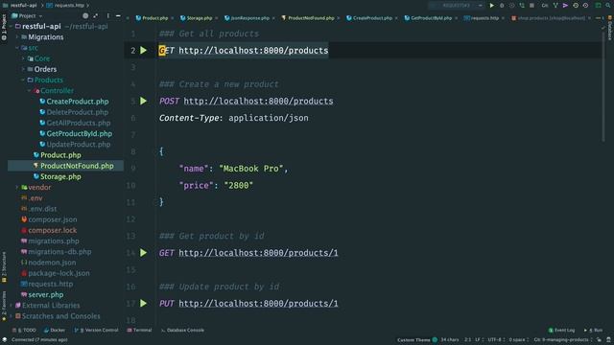Expand the Migrations folder

coord(17,37)
